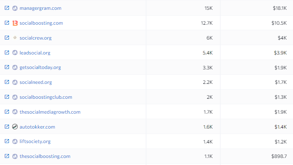Open getsocialtoday.org via external-link icon

pyautogui.click(x=7, y=67)
